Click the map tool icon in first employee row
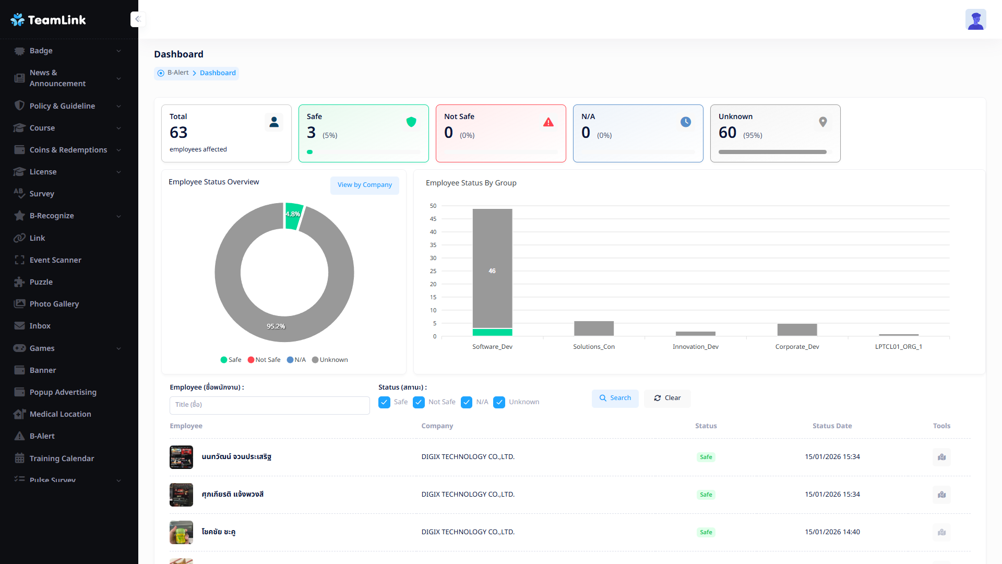Viewport: 1002px width, 564px height. [x=941, y=457]
